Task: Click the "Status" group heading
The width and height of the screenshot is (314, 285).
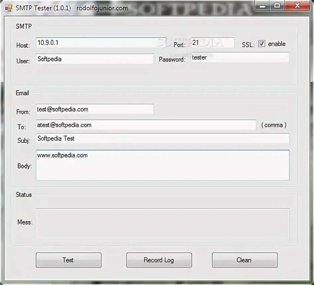Action: click(x=24, y=195)
